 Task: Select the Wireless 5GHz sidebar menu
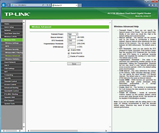point(12,40)
